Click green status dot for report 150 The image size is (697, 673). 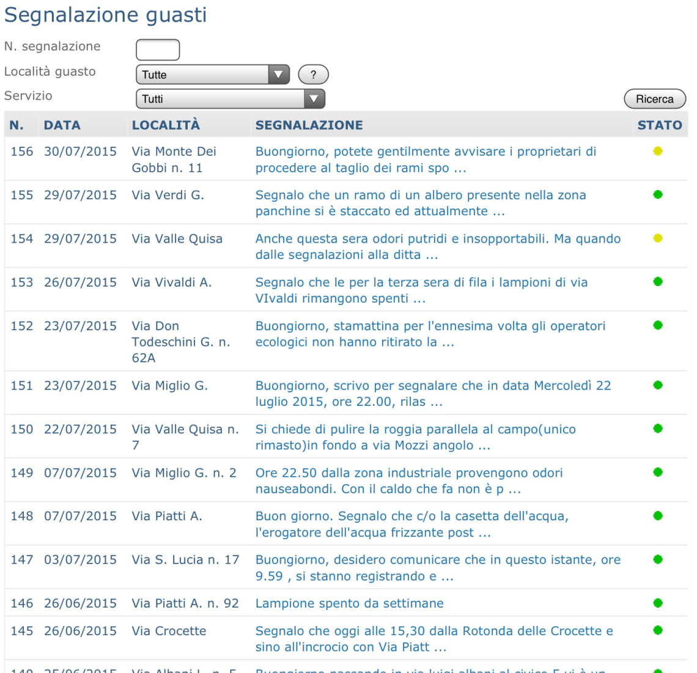[658, 428]
